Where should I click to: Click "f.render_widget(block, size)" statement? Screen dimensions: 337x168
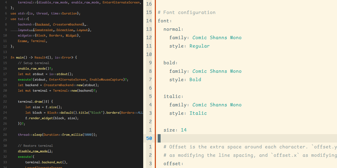[x=52, y=118]
